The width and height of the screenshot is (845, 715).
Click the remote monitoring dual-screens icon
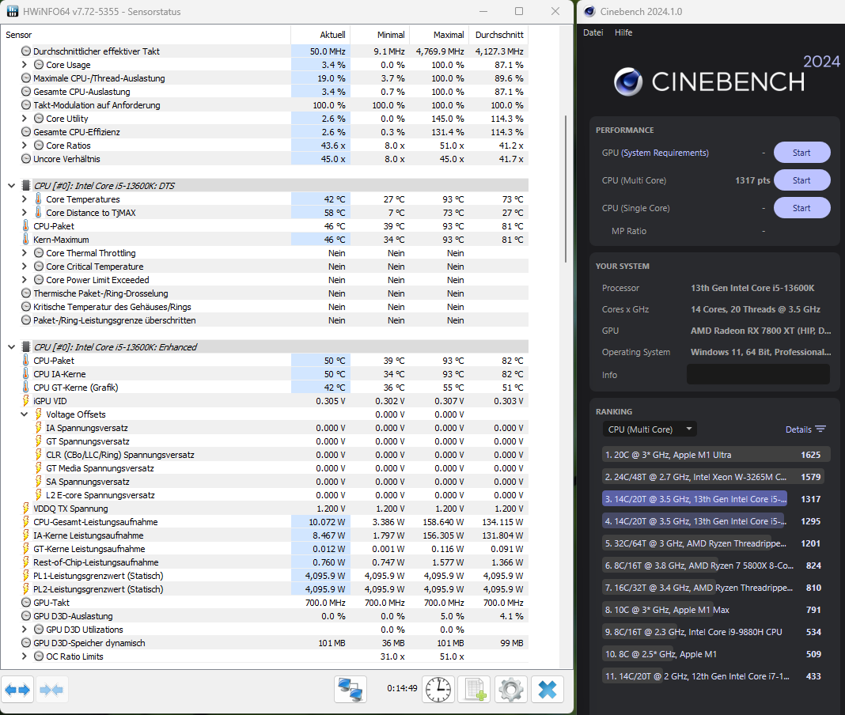350,689
